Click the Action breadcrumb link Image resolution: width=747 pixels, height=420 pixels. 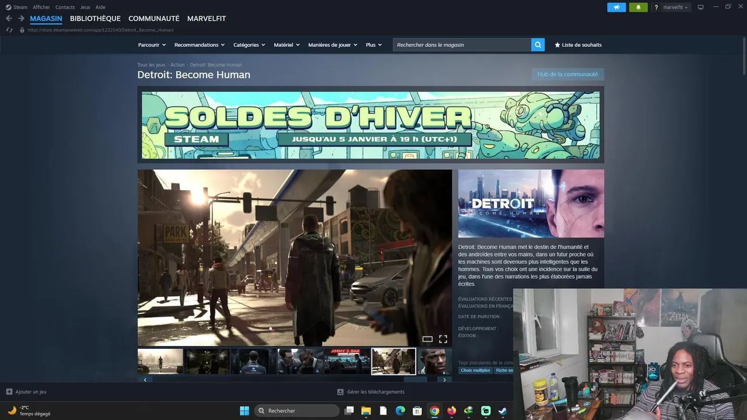coord(177,65)
